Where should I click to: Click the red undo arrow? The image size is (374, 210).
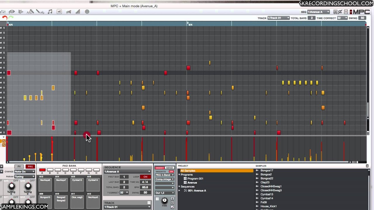tap(4, 18)
